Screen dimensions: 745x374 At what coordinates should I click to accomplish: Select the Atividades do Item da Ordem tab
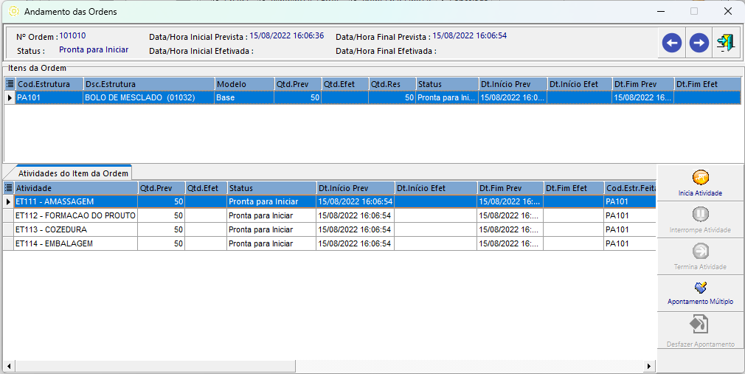click(73, 173)
